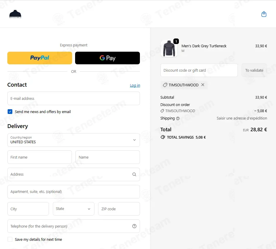The height and width of the screenshot is (249, 276).
Task: Click the store logo in header
Action: point(15,14)
